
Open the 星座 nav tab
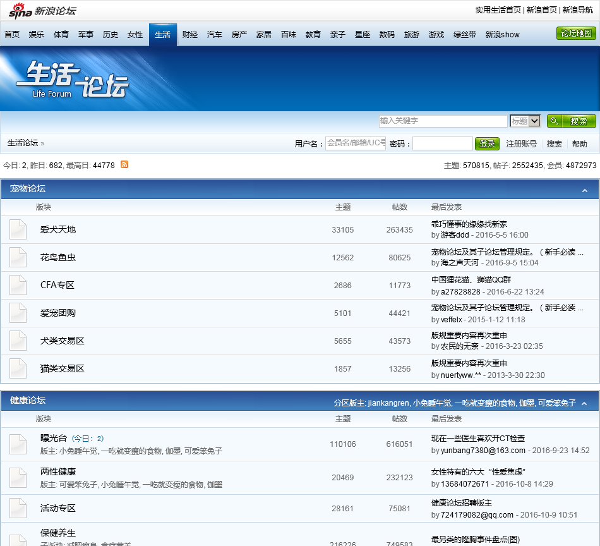point(363,35)
